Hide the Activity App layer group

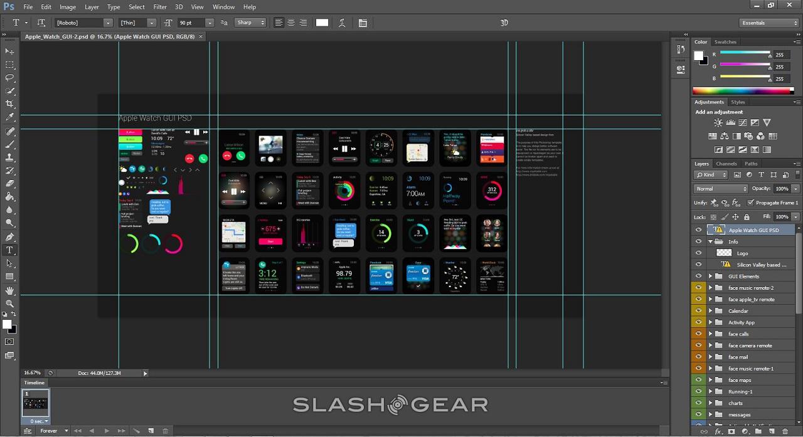[x=698, y=322]
